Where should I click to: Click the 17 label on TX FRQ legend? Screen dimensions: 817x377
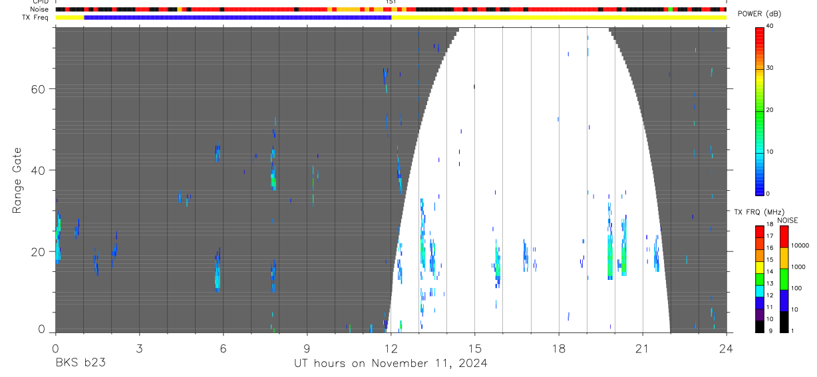[770, 236]
